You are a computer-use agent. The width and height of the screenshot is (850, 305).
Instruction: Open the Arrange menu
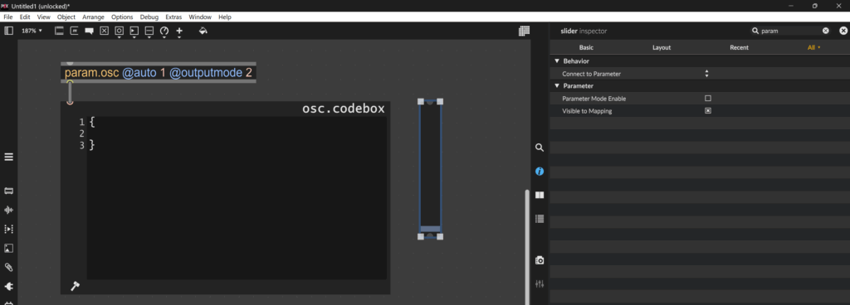[93, 17]
